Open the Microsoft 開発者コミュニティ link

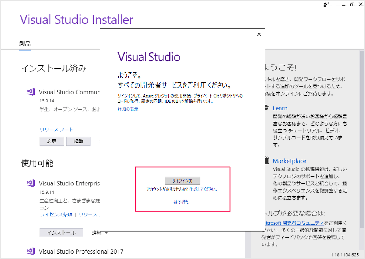[295, 223]
